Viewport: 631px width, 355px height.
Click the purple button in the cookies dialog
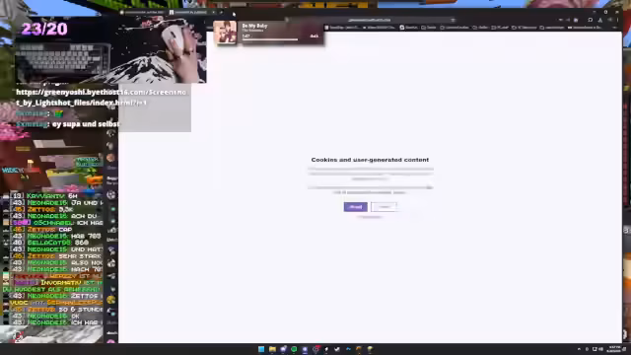pyautogui.click(x=355, y=207)
